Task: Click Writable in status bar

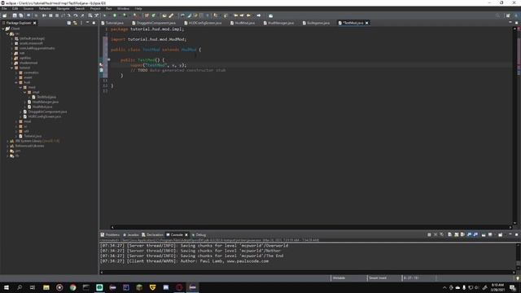Action: coord(339,278)
